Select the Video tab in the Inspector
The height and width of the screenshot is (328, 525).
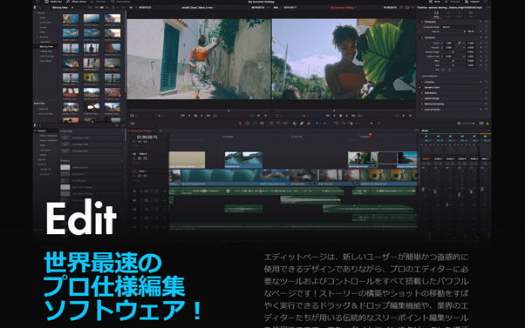coord(436,15)
